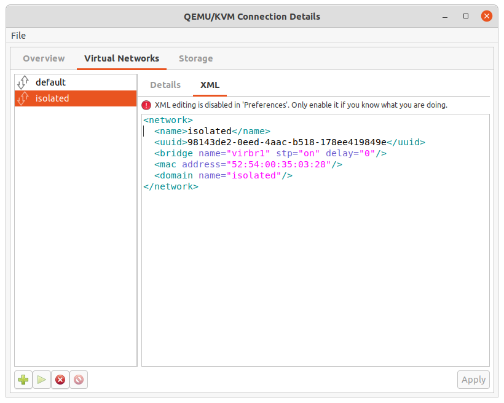Click the red XML editing warning icon
This screenshot has height=403, width=504.
(x=146, y=105)
